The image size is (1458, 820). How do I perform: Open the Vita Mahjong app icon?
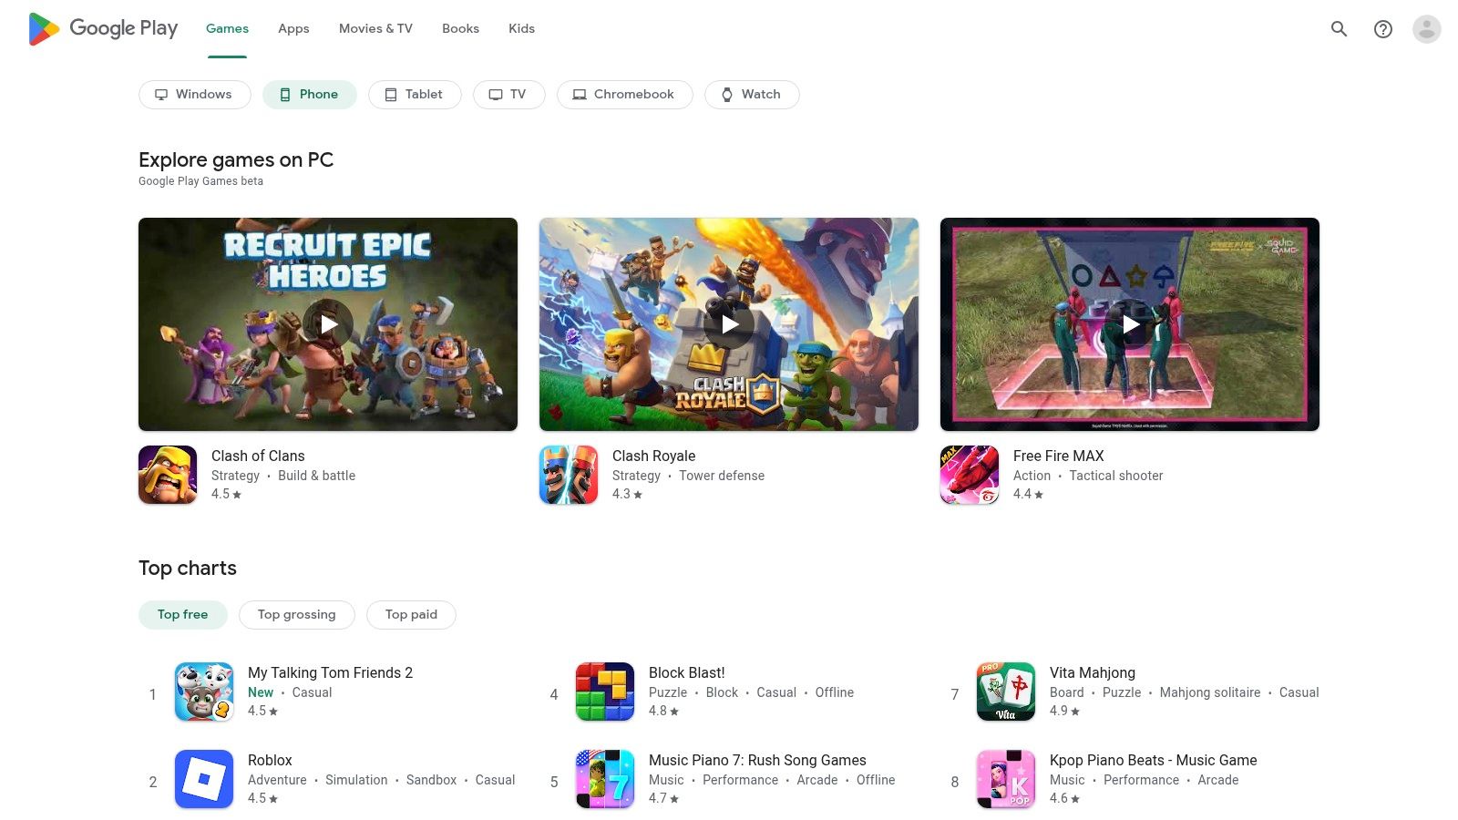click(x=1006, y=692)
